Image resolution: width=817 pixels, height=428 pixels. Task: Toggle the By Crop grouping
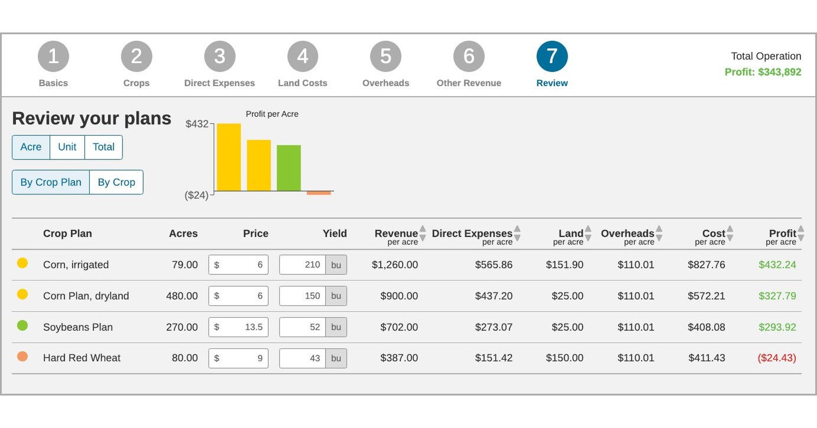[116, 182]
